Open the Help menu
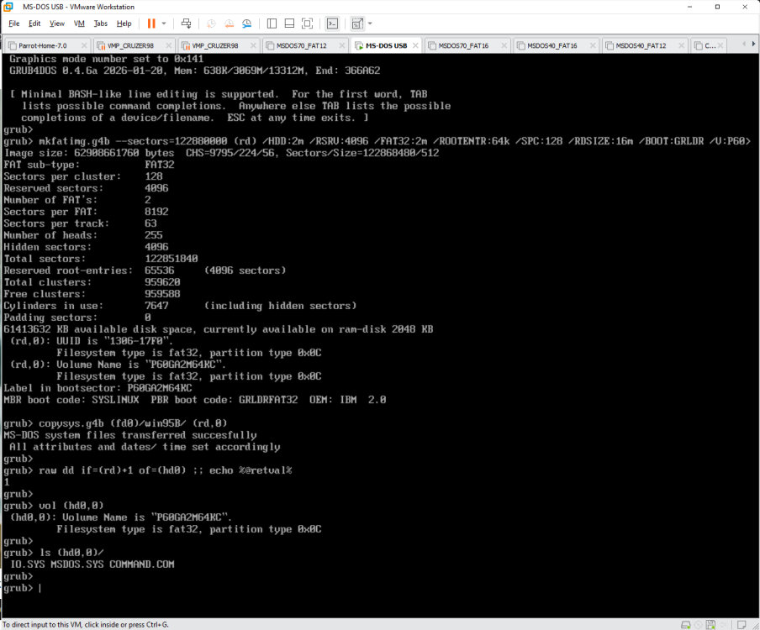 pos(124,24)
